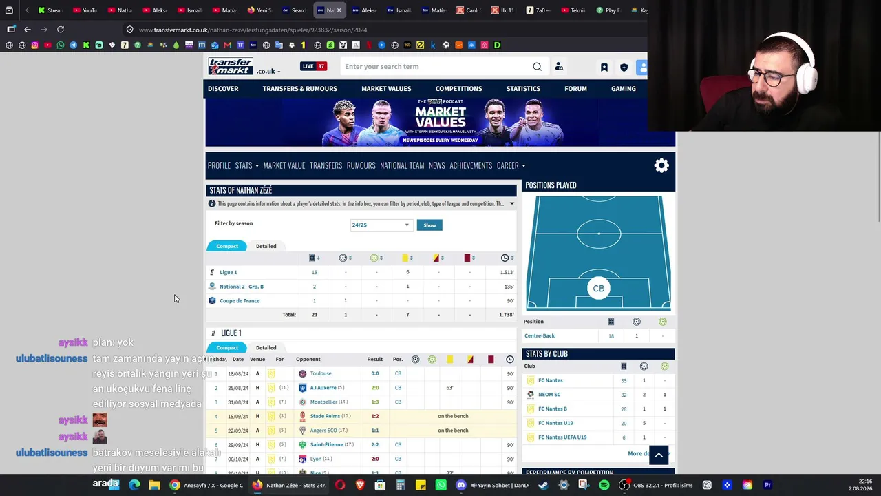The height and width of the screenshot is (496, 881).
Task: Sort summary by yellow cards
Action: [x=407, y=258]
